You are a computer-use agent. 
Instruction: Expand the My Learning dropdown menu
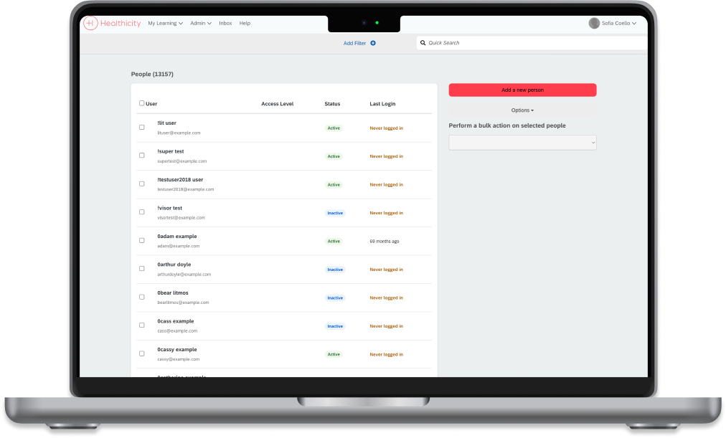(165, 23)
